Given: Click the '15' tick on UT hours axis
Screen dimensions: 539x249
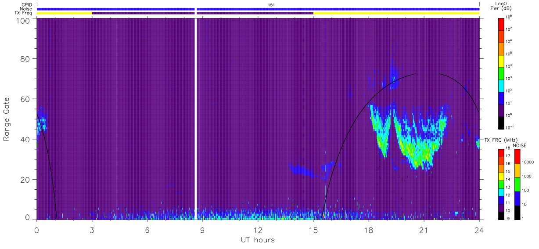Looking at the screenshot, I should (313, 229).
